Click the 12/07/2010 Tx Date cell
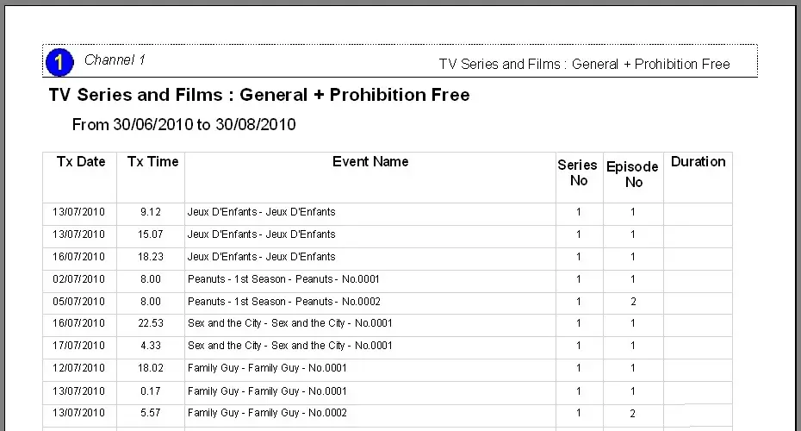This screenshot has width=801, height=431. tap(78, 368)
